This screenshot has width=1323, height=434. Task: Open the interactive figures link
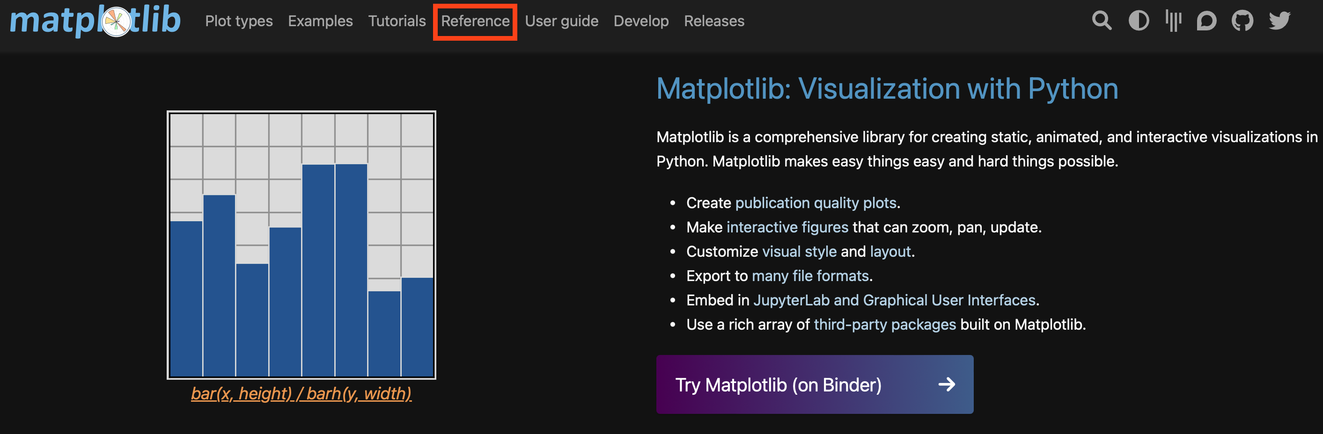point(787,227)
